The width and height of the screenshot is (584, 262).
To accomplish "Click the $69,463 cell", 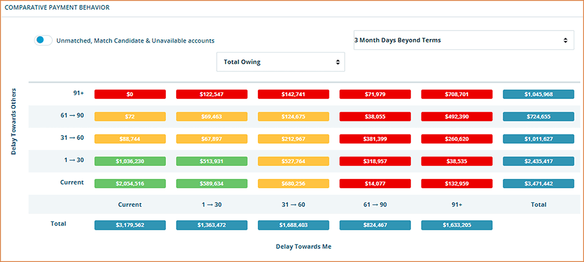I will coord(212,117).
